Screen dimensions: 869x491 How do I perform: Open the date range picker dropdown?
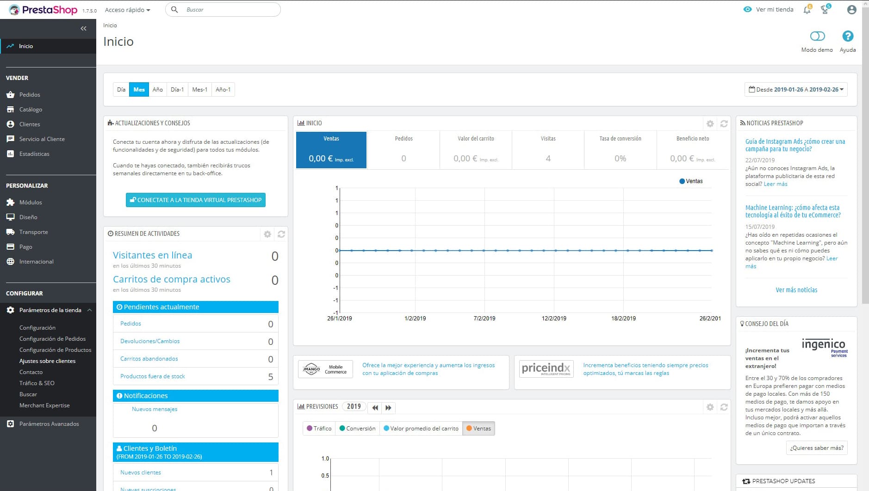click(x=796, y=90)
